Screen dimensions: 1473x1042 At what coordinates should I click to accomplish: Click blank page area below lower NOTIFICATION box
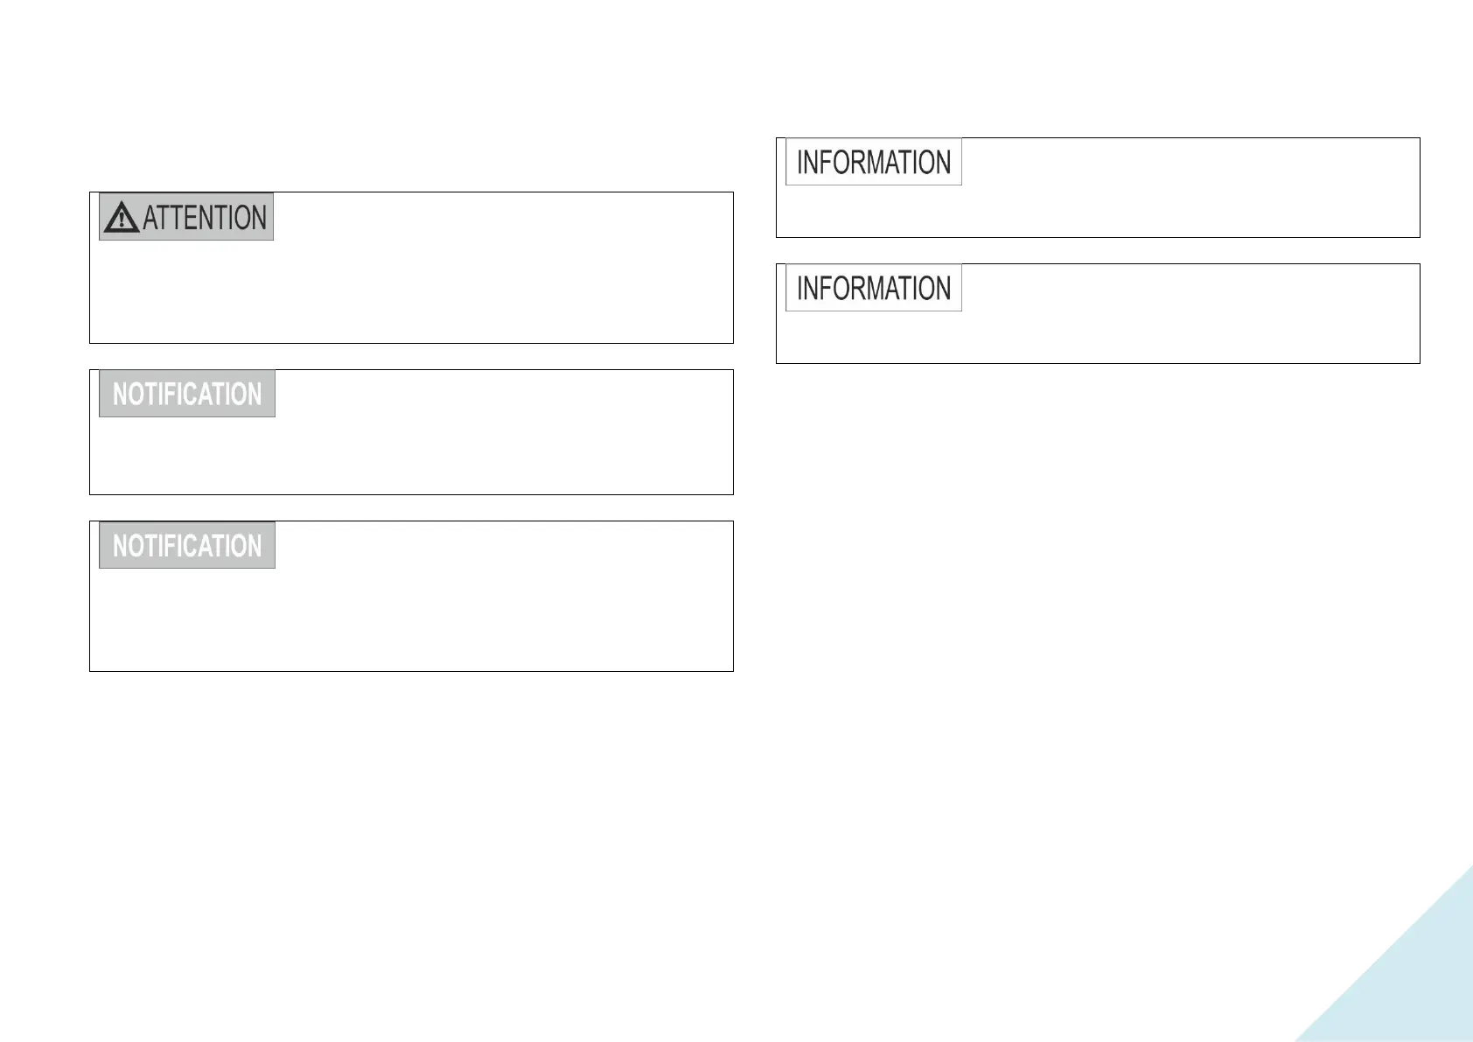pos(411,831)
